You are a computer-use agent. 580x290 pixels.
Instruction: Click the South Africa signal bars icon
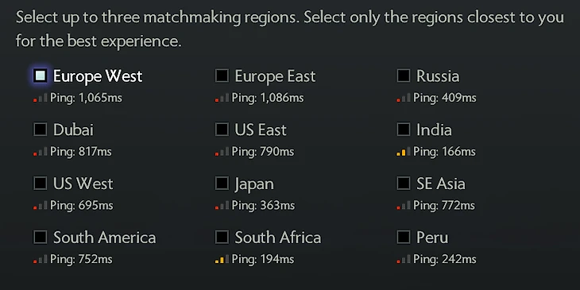222,259
